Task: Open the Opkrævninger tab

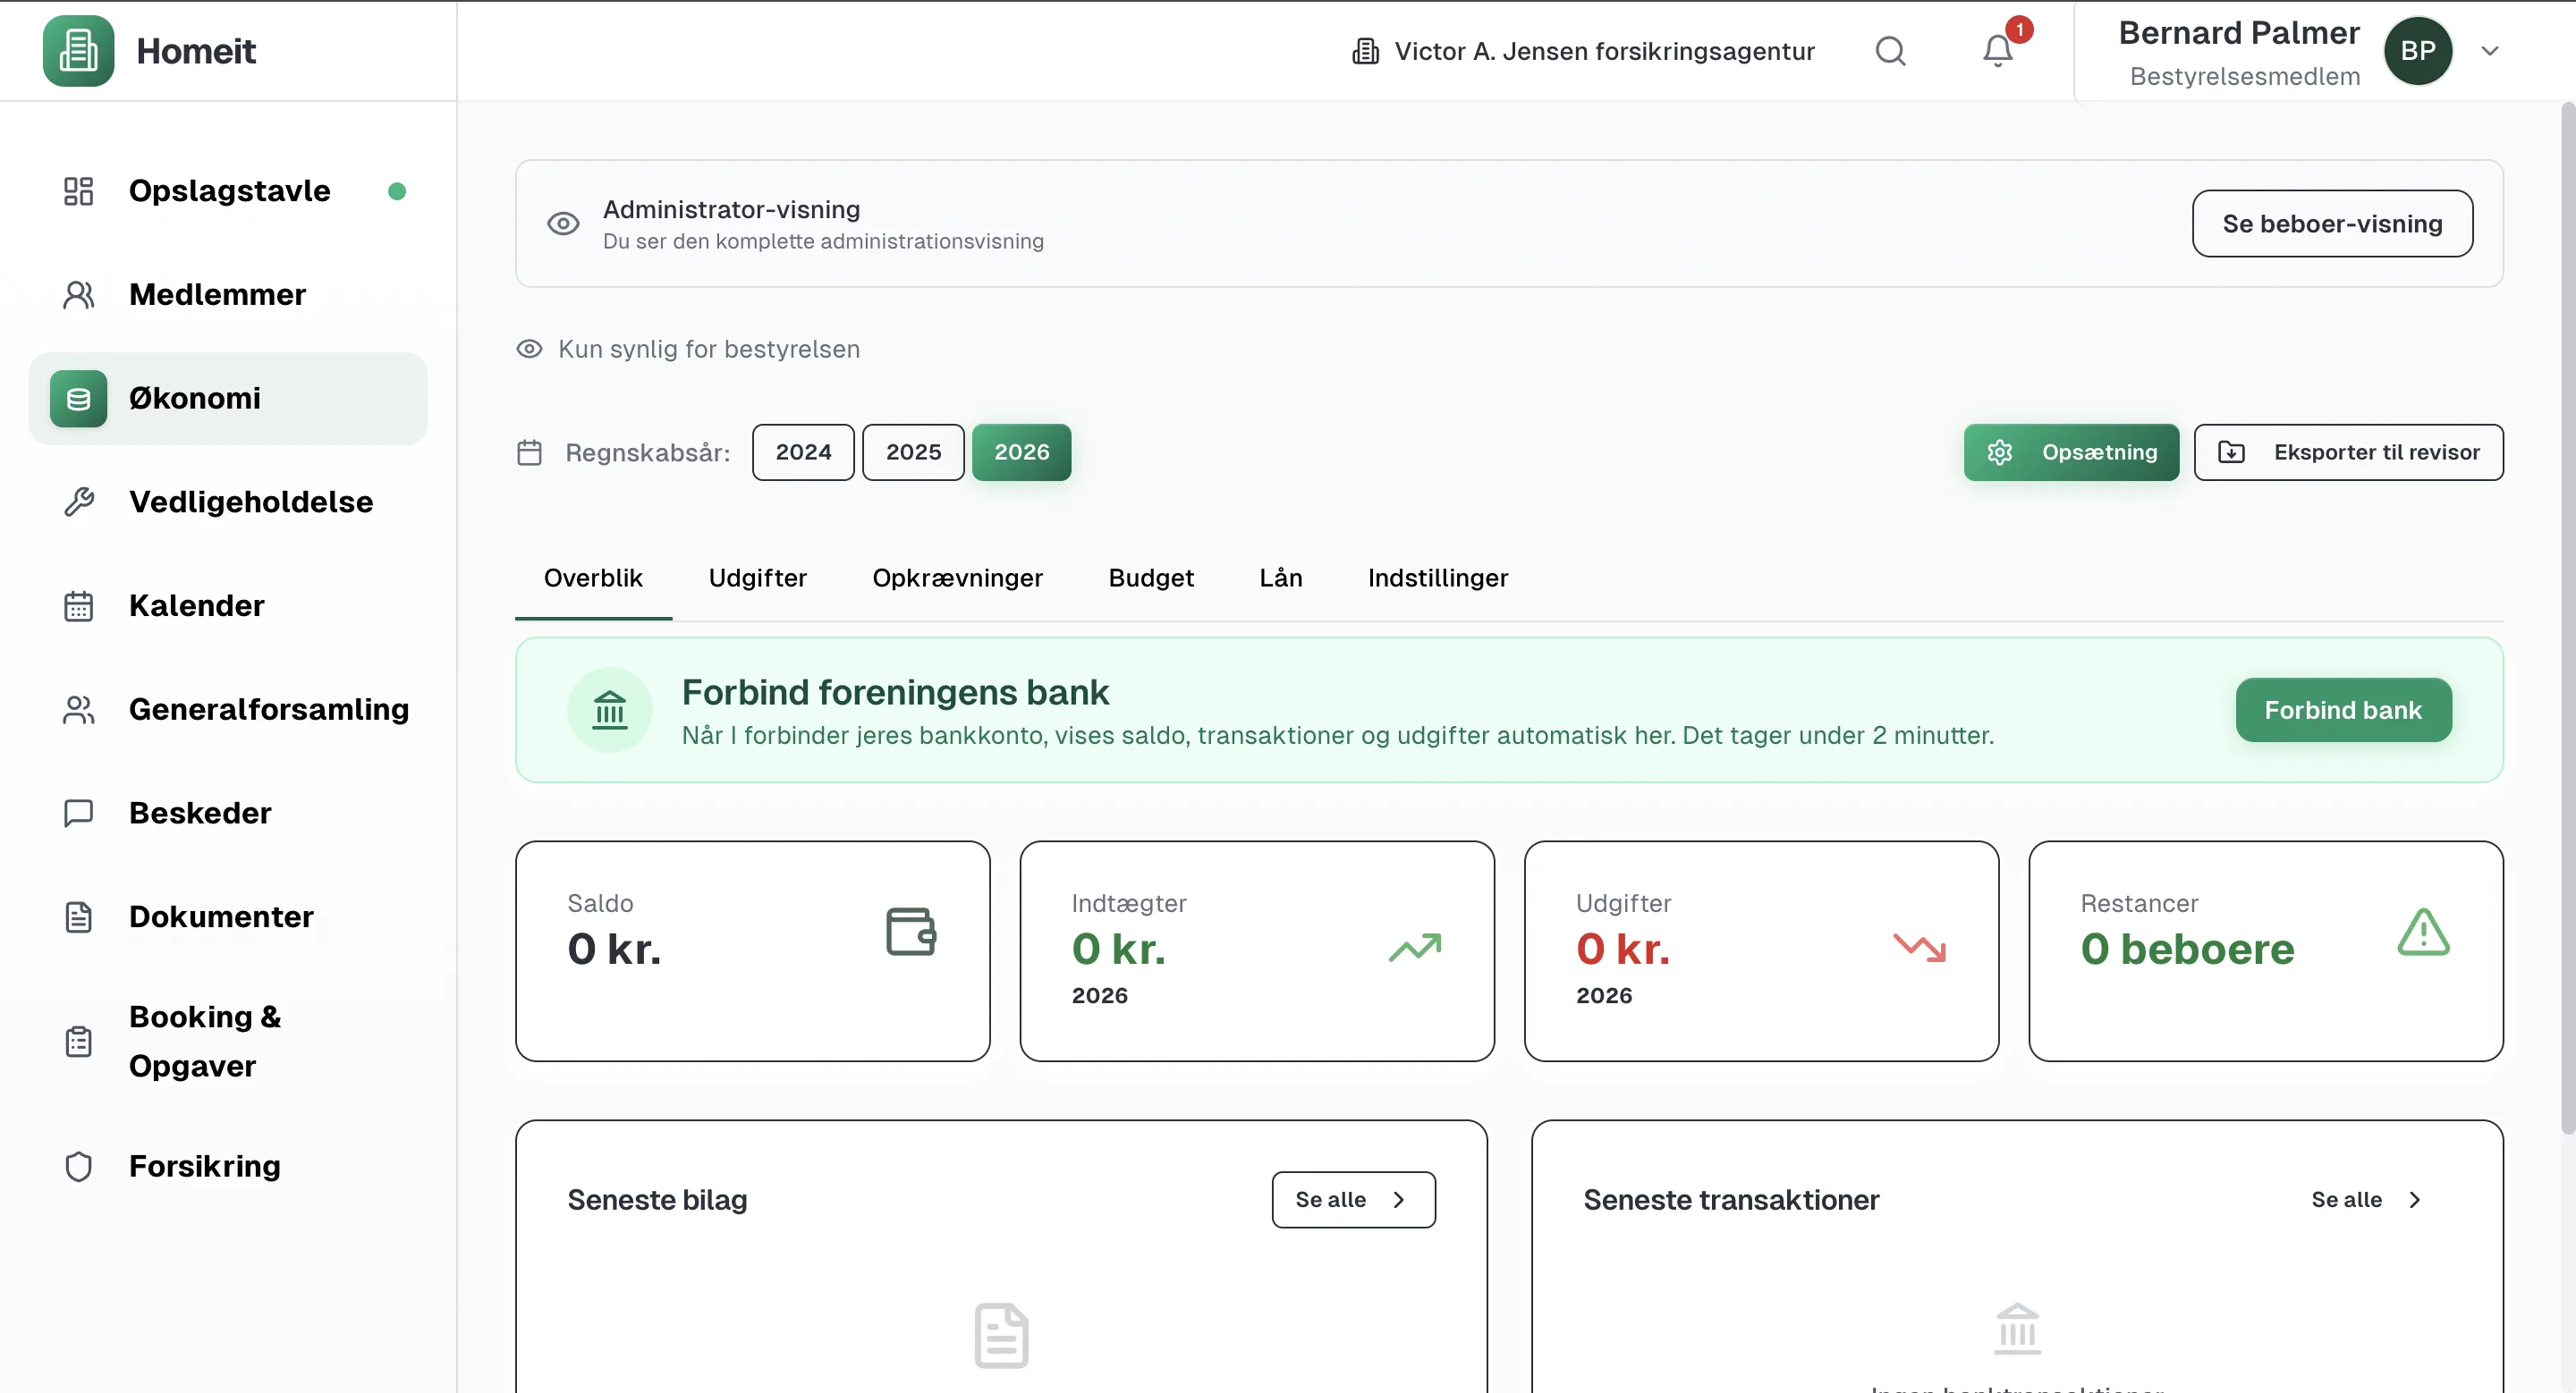Action: pyautogui.click(x=957, y=578)
